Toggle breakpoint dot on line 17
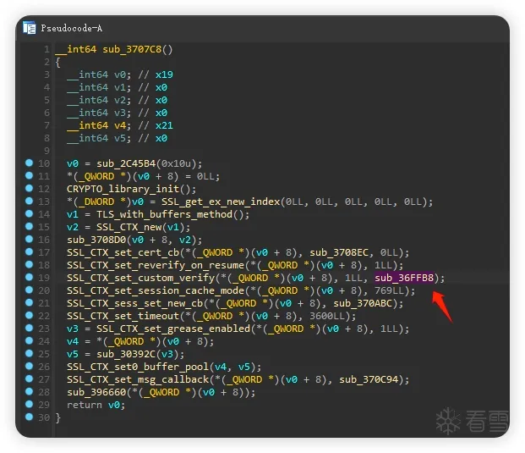The image size is (525, 453). [29, 251]
